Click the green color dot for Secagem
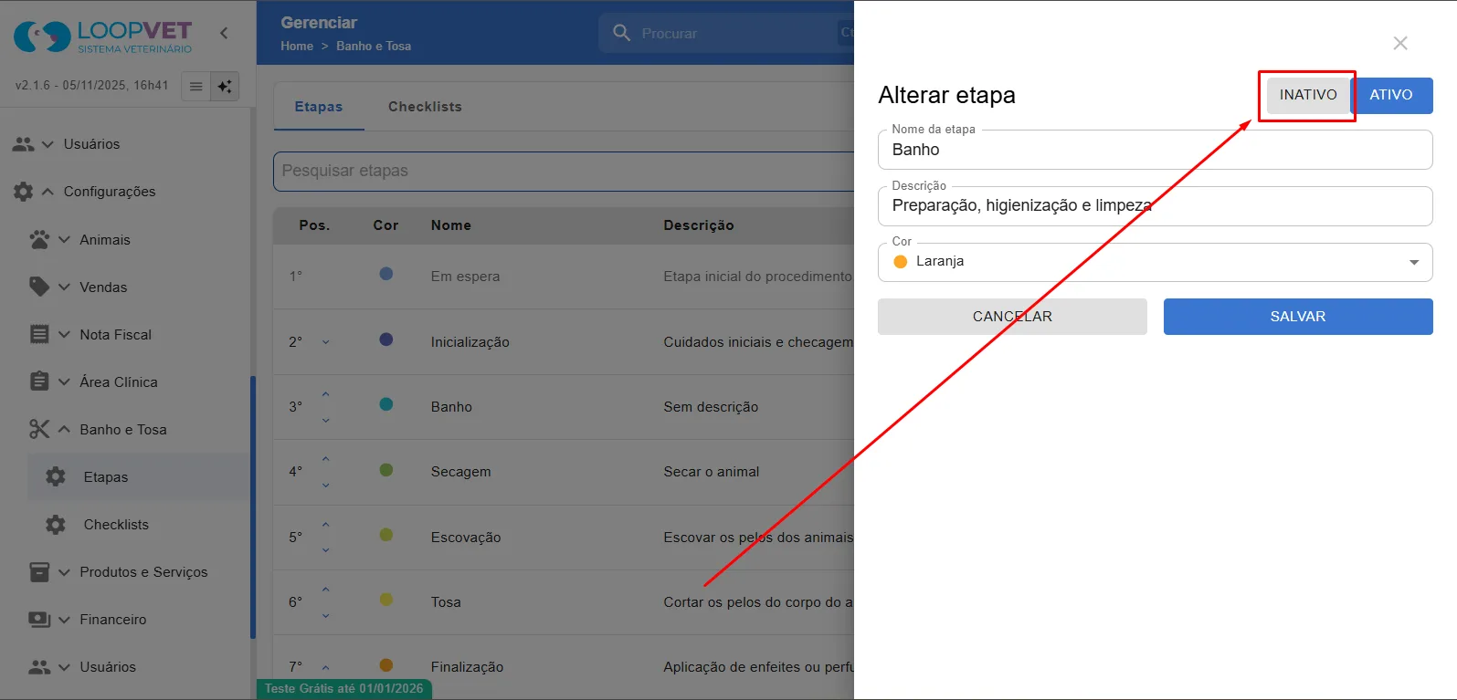 click(386, 469)
